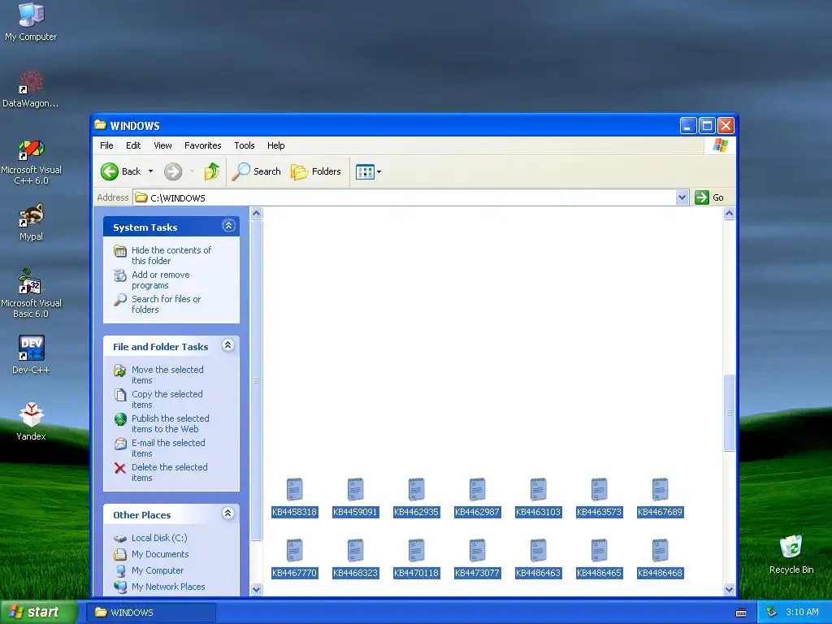Click the task pane scrollbar up arrow
This screenshot has height=624, width=832.
pyautogui.click(x=256, y=214)
